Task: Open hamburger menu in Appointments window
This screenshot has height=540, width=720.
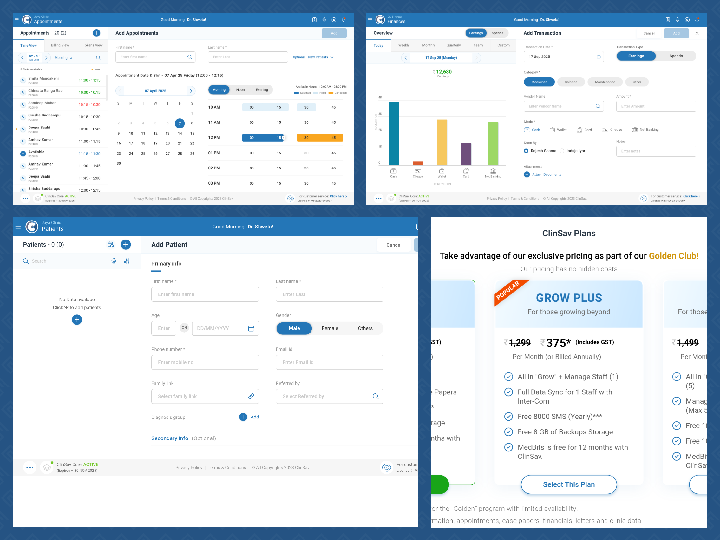Action: [x=16, y=20]
